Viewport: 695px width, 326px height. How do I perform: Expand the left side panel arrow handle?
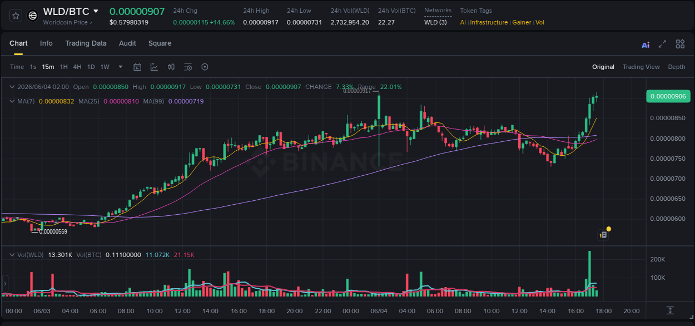pyautogui.click(x=5, y=284)
